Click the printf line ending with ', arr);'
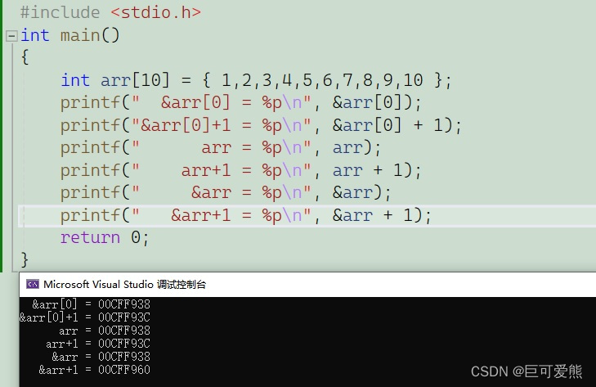The image size is (596, 387). 221,147
